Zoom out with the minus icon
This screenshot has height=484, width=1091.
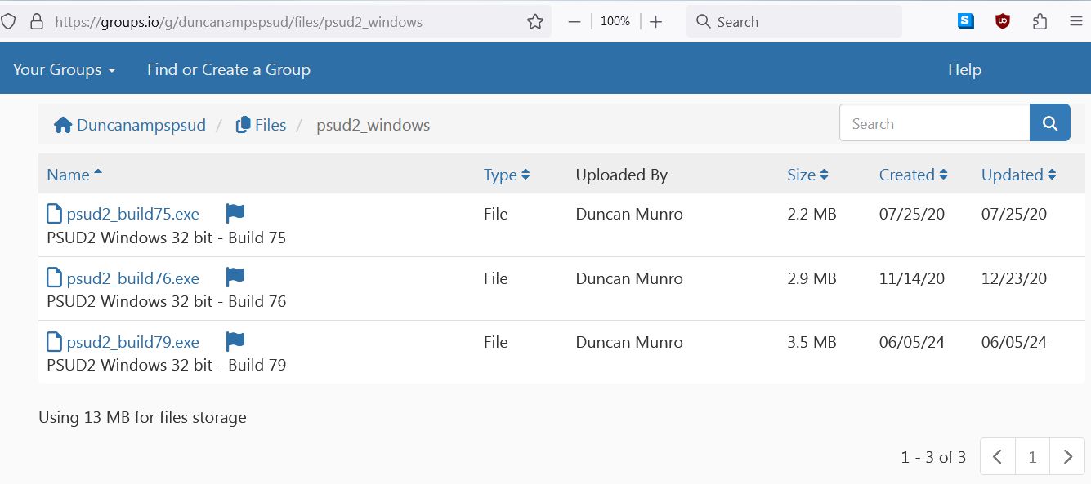click(x=575, y=22)
